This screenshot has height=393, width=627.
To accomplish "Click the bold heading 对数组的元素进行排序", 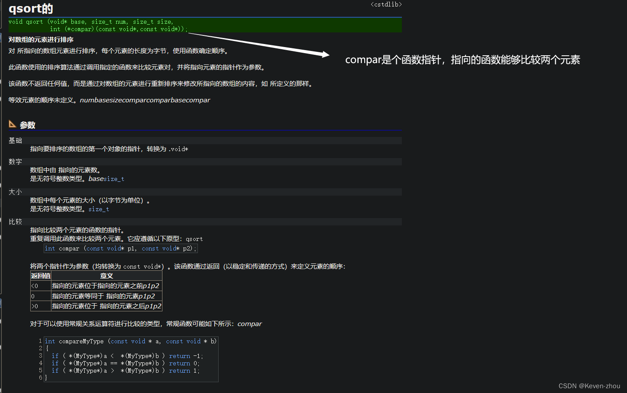I will 41,40.
